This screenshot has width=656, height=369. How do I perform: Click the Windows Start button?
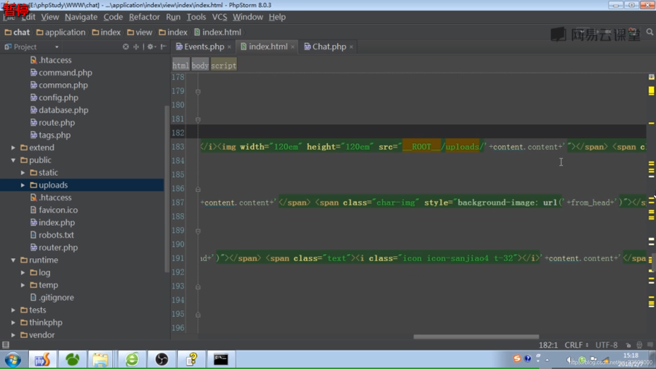[x=13, y=359]
